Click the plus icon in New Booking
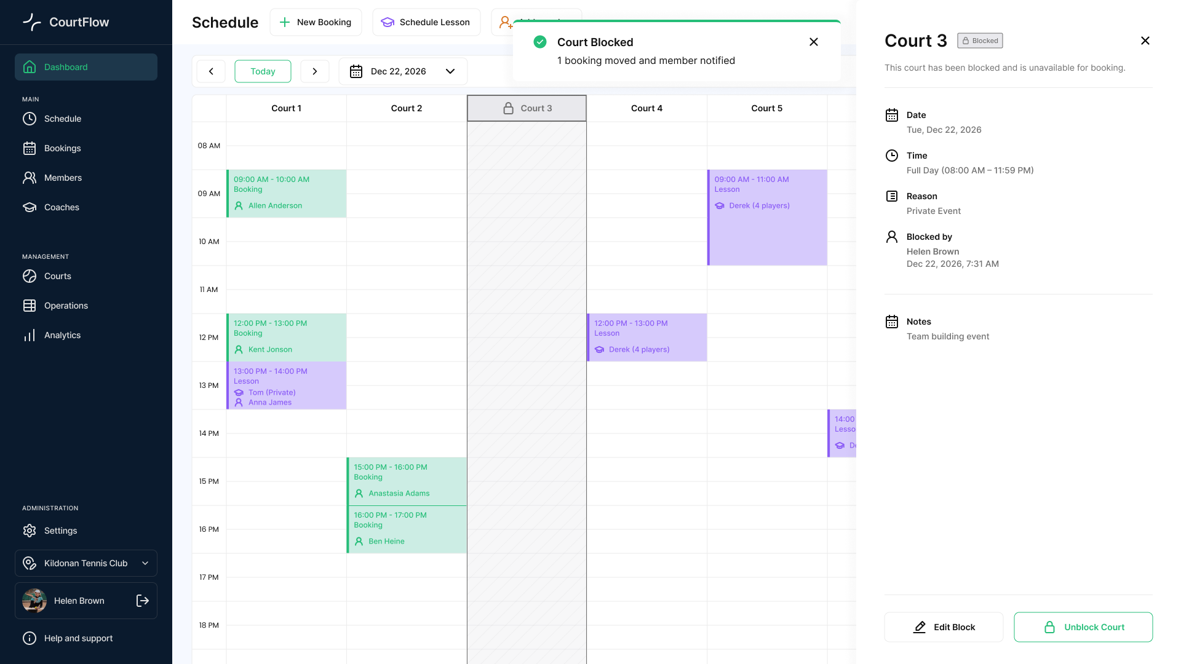This screenshot has height=664, width=1181. point(285,22)
